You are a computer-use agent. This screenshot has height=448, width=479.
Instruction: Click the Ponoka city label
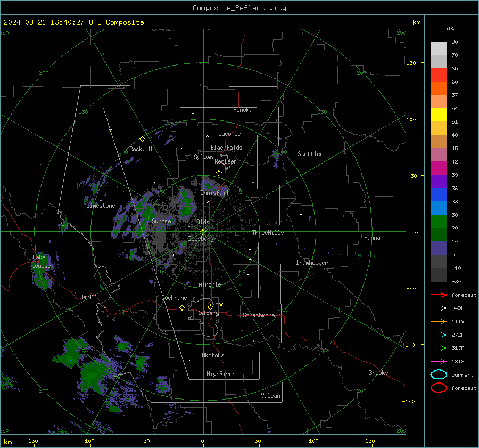243,110
